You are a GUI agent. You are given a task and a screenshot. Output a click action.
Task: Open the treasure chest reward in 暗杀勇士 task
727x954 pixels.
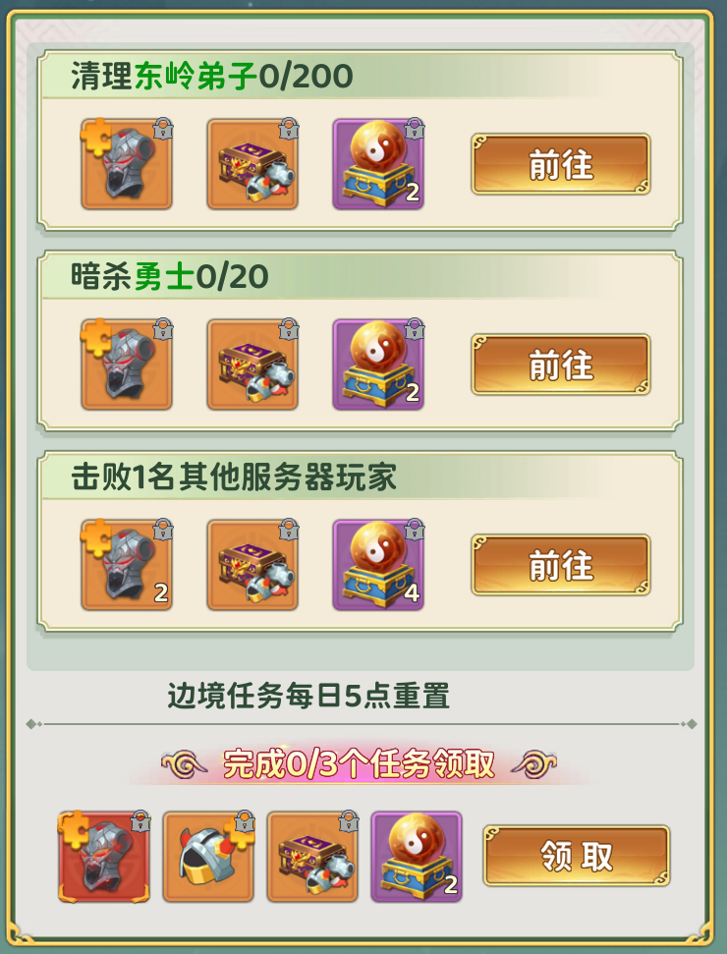click(252, 365)
